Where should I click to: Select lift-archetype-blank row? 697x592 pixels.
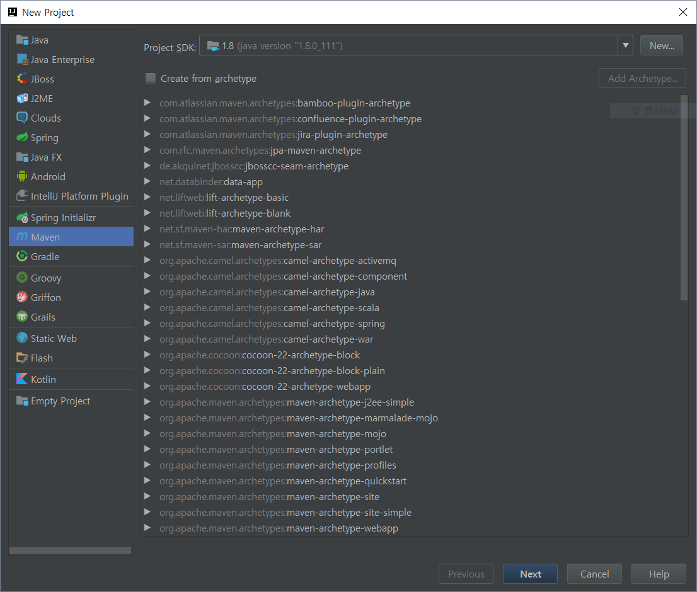coord(411,213)
